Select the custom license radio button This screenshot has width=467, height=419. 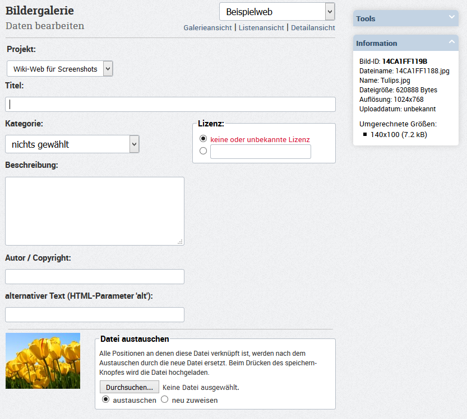pos(203,151)
